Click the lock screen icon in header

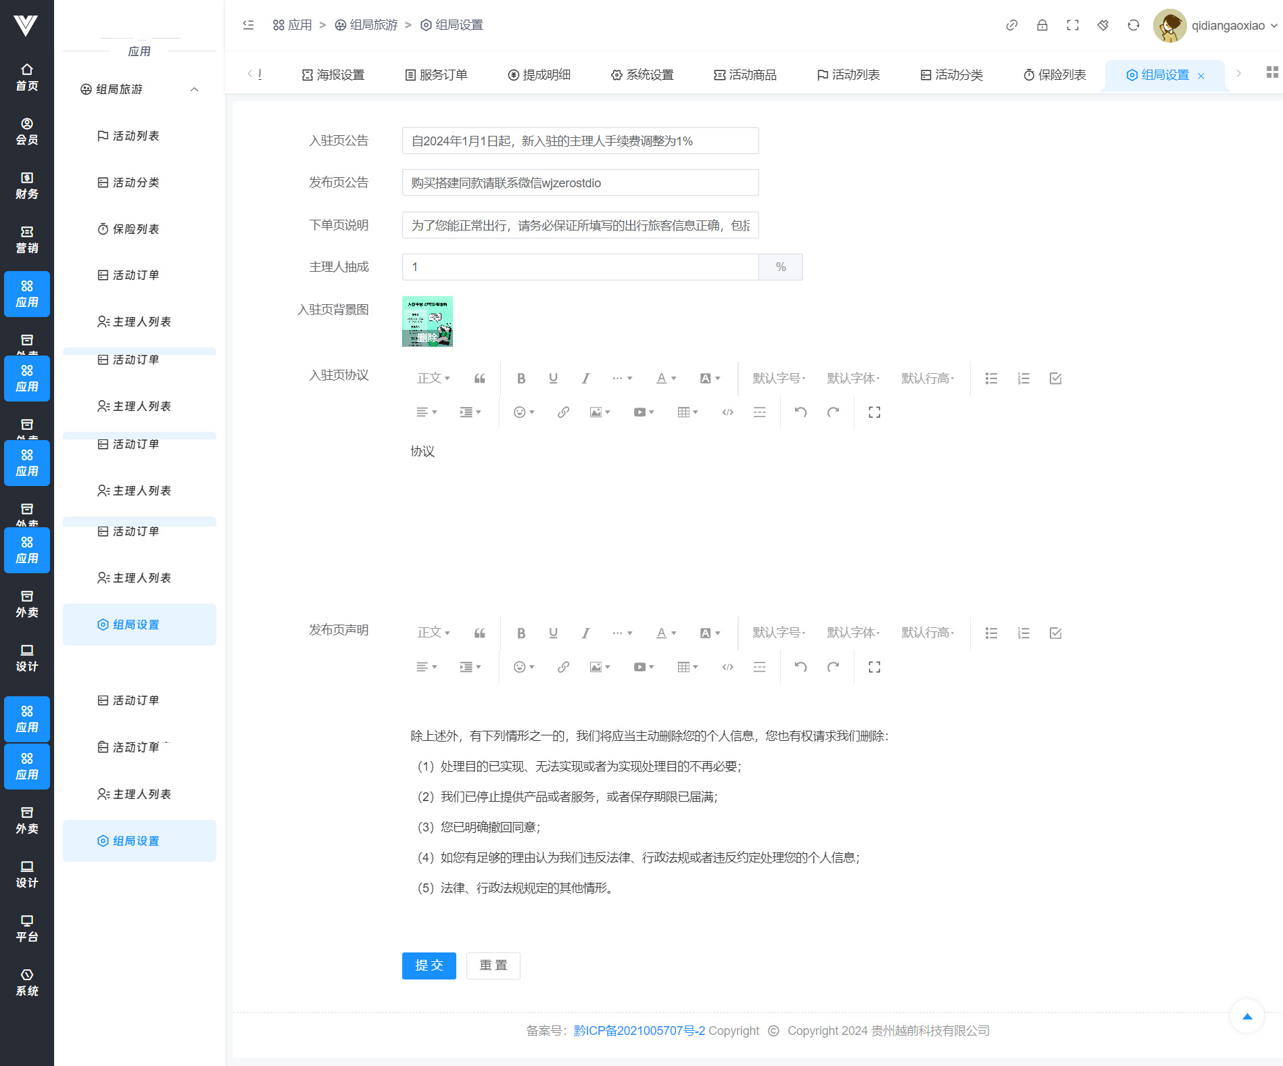click(x=1042, y=25)
